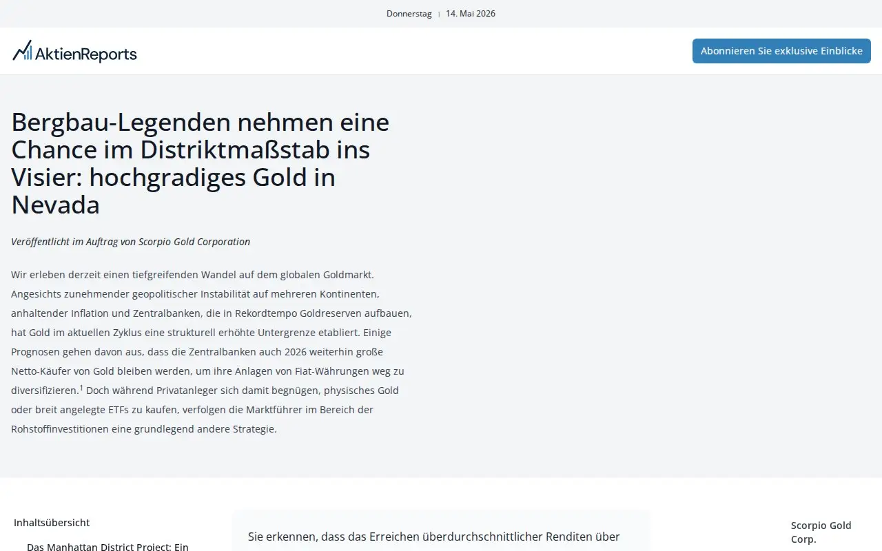The height and width of the screenshot is (551, 882).
Task: Click intro paragraph 'Wir erleben derzeit einen tiefgreifenden Wandel'
Action: click(x=212, y=351)
